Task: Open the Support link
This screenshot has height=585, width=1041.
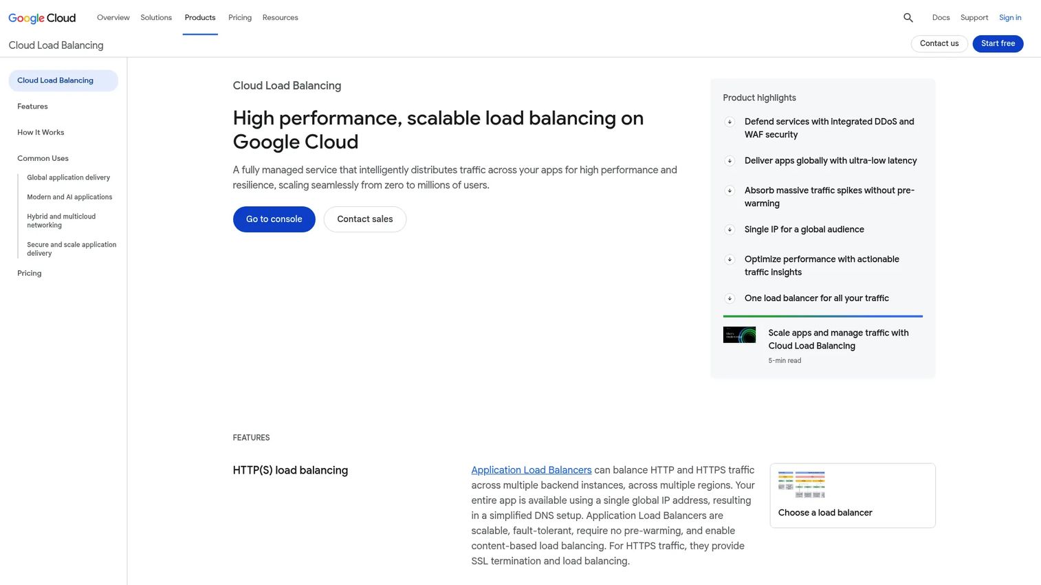Action: [x=974, y=18]
